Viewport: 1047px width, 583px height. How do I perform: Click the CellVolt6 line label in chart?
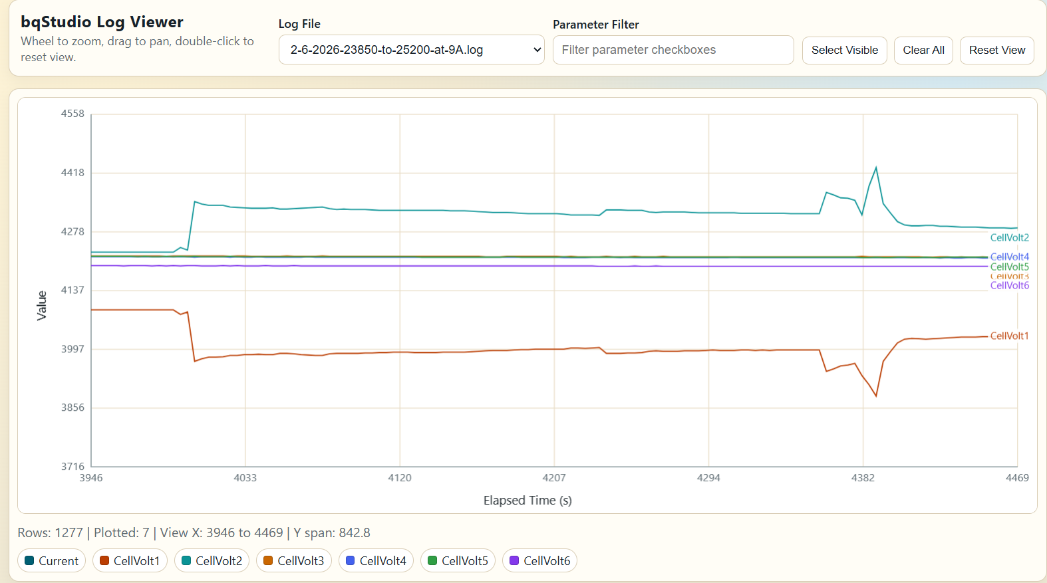(x=1009, y=286)
